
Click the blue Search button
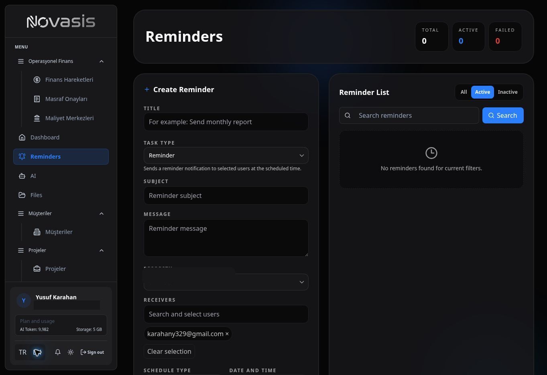(503, 115)
